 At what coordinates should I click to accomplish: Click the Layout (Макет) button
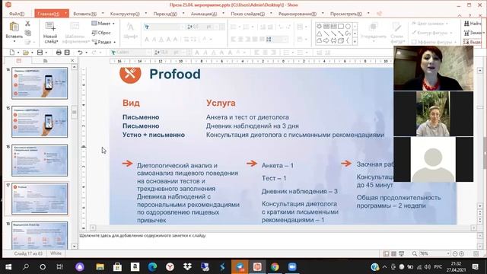(103, 24)
